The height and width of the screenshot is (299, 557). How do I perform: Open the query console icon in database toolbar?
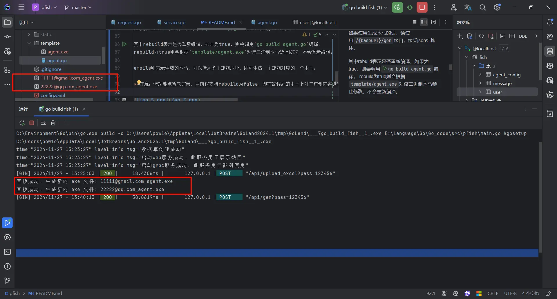[x=503, y=36]
